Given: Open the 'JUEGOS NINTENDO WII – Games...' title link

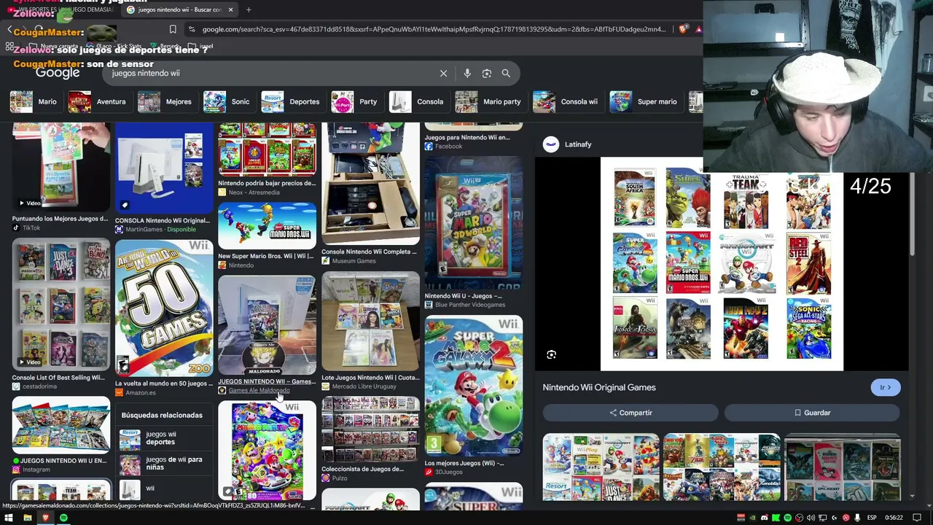Looking at the screenshot, I should click(x=267, y=381).
